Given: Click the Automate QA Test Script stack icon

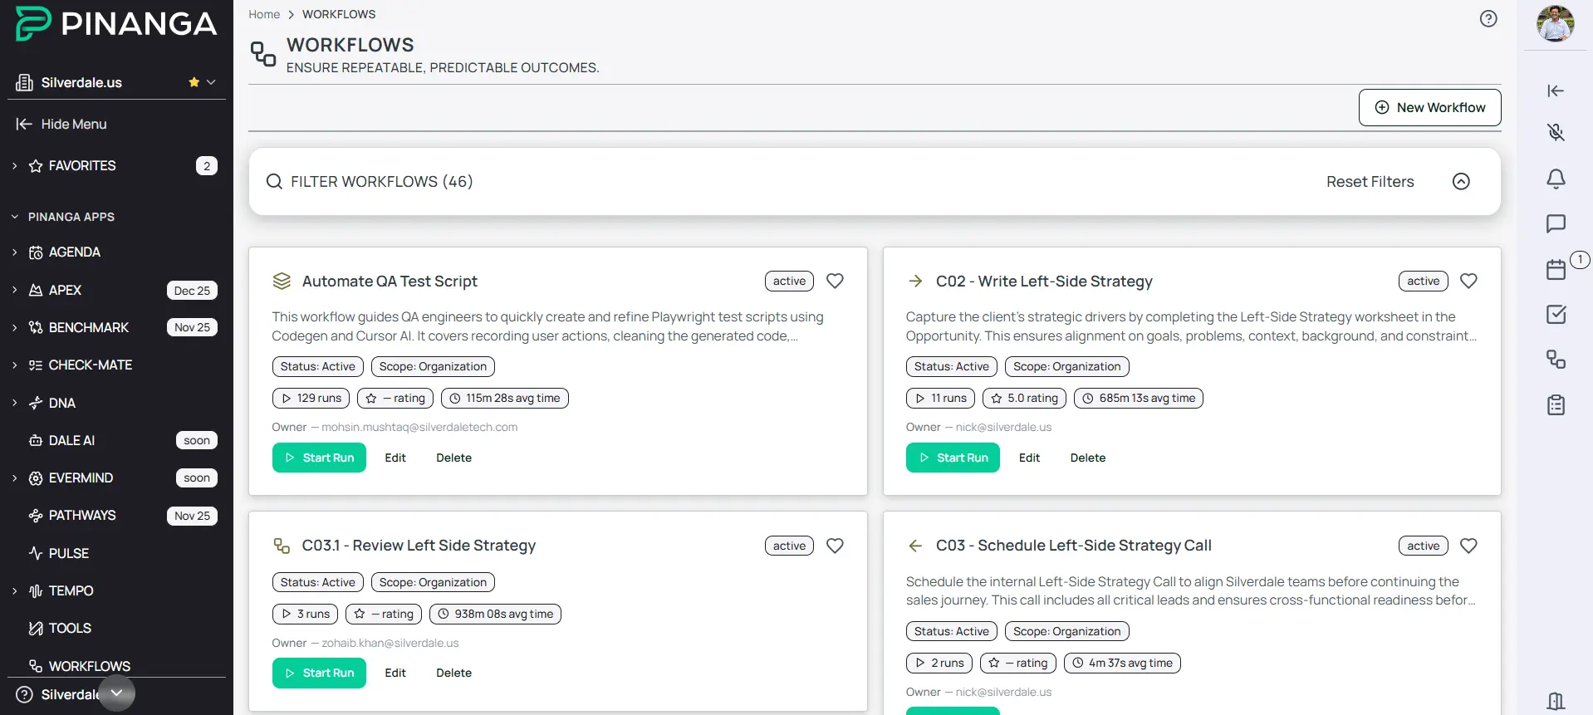Looking at the screenshot, I should pyautogui.click(x=282, y=281).
